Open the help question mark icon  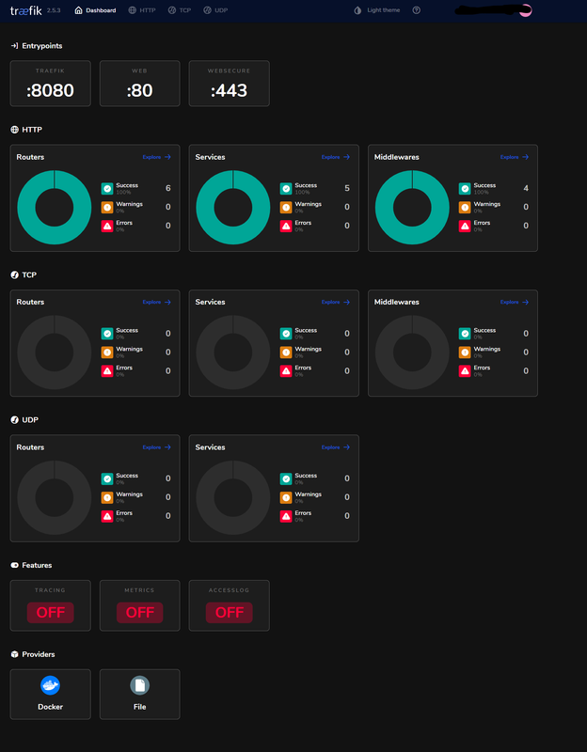point(416,10)
